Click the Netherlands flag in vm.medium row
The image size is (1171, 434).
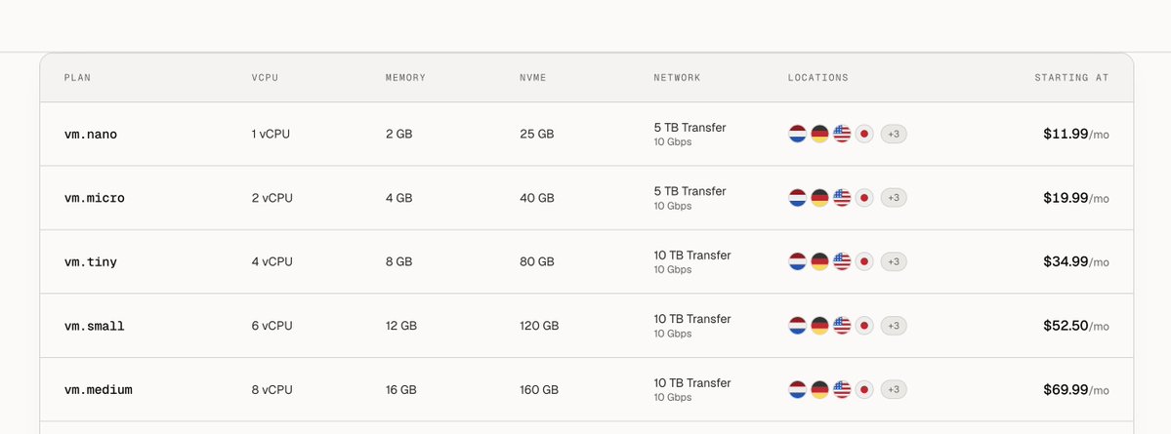click(x=798, y=389)
